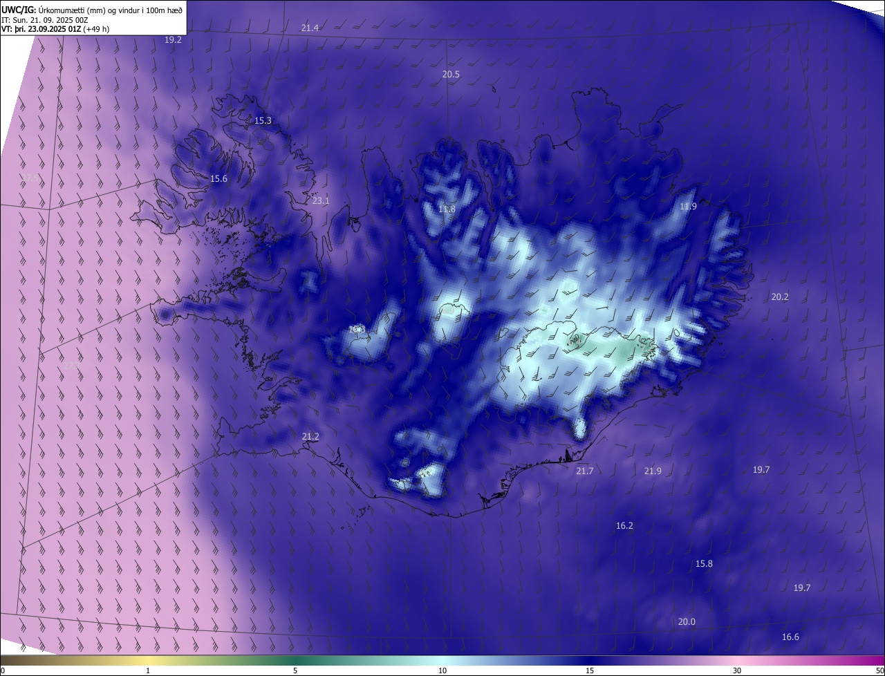Viewport: 885px width, 676px height.
Task: Click the valid time line 'VT: þri. 23.09.2025 01Z'
Action: pyautogui.click(x=43, y=29)
